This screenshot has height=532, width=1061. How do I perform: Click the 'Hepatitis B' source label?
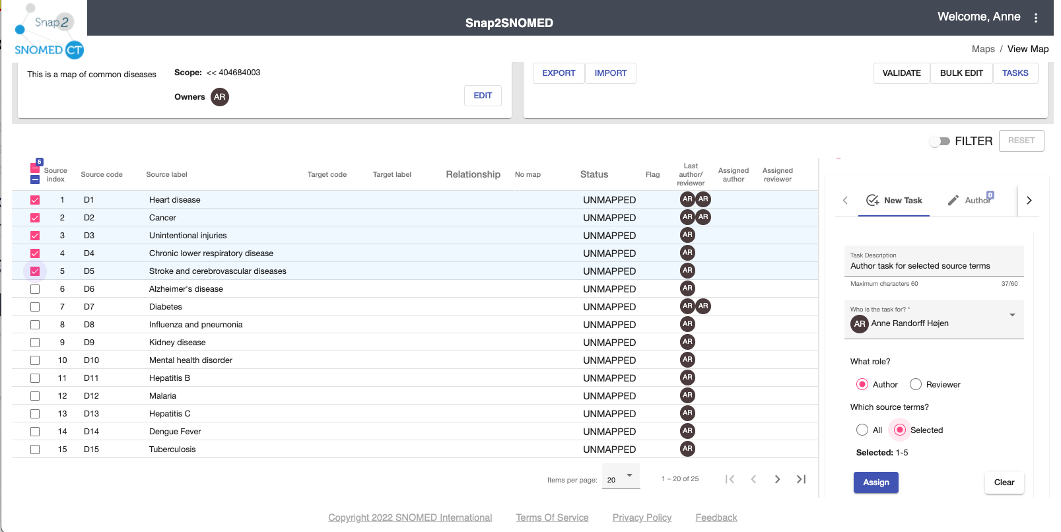(170, 378)
